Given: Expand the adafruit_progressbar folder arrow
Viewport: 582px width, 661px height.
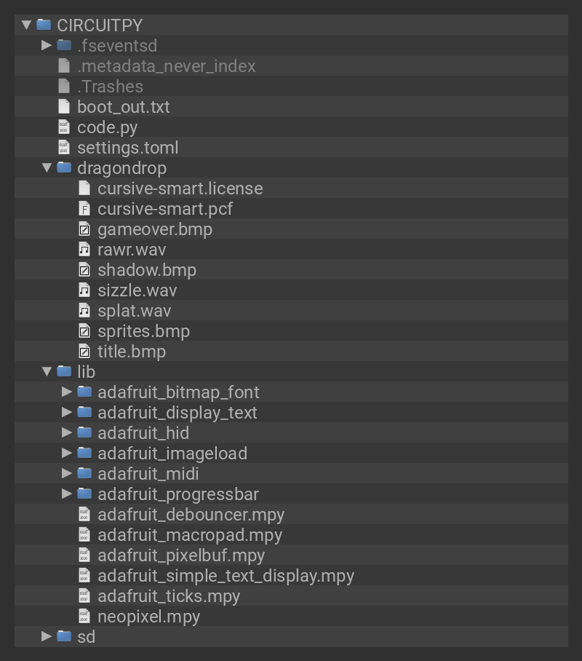Looking at the screenshot, I should (67, 494).
